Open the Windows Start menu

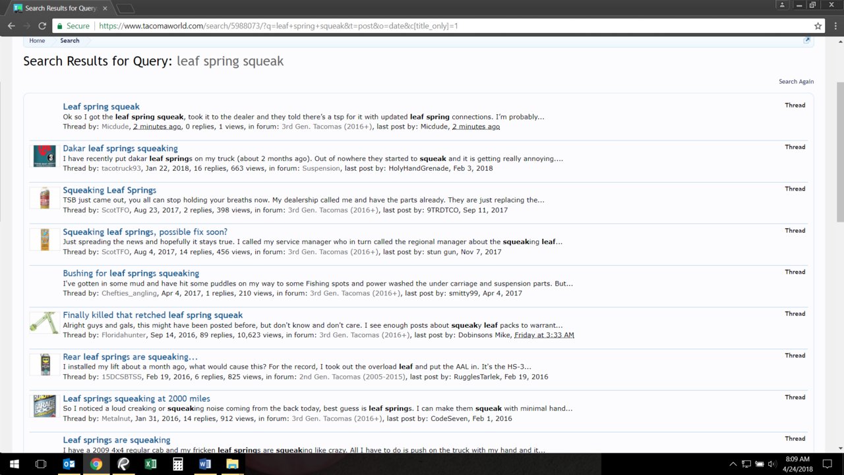pos(15,464)
